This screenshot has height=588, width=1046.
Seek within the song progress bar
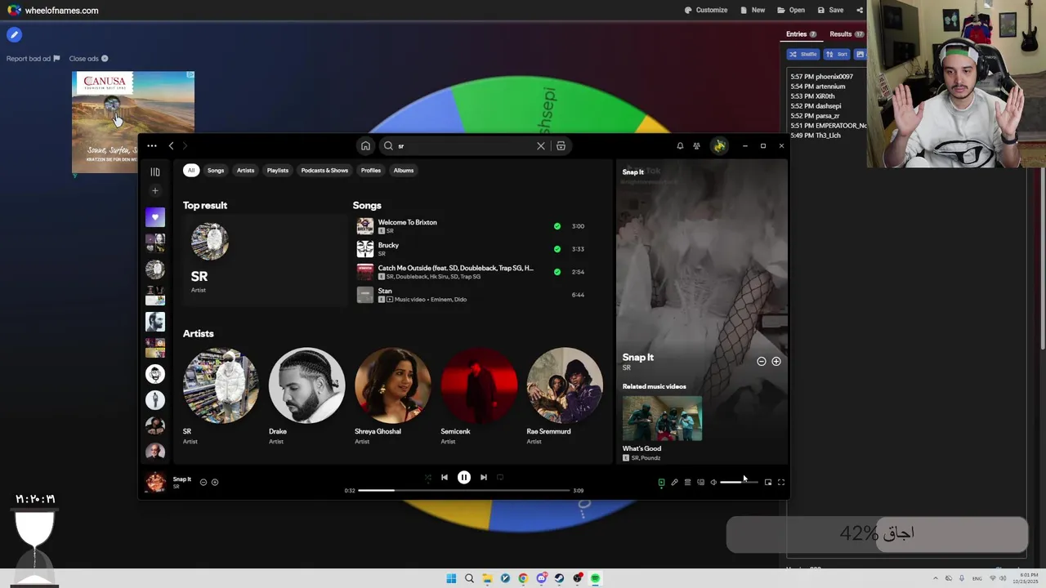tap(463, 491)
